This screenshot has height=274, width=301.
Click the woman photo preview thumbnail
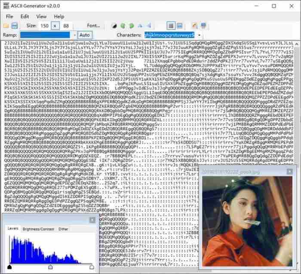(247, 221)
